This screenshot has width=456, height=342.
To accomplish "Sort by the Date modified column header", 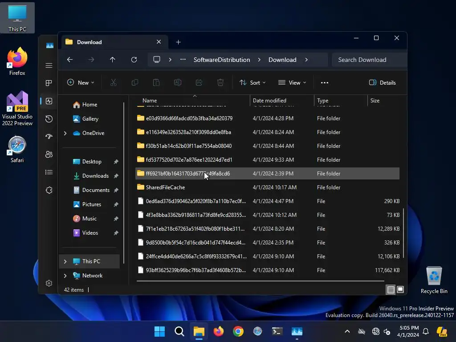I will 282,101.
